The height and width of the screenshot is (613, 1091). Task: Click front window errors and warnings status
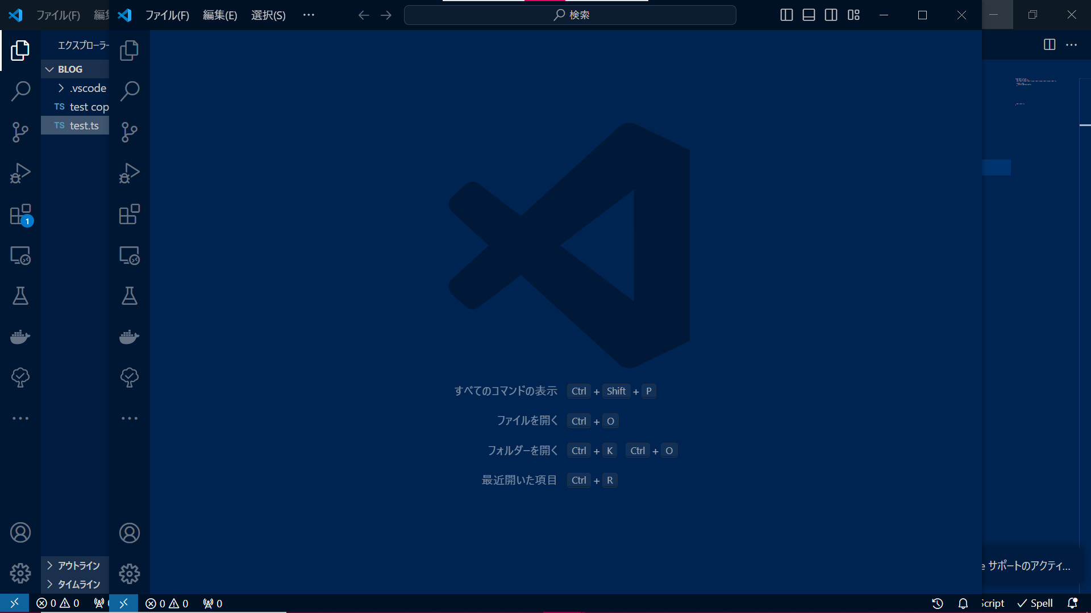click(167, 603)
